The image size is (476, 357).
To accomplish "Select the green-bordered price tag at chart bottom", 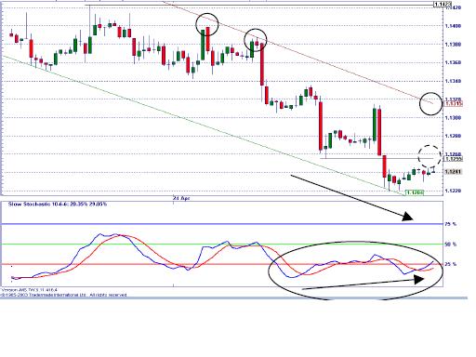I will pos(414,192).
